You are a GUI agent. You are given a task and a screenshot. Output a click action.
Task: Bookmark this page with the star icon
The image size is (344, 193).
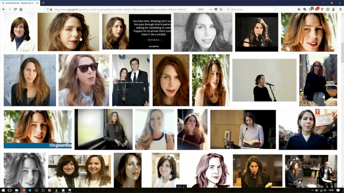pyautogui.click(x=221, y=9)
